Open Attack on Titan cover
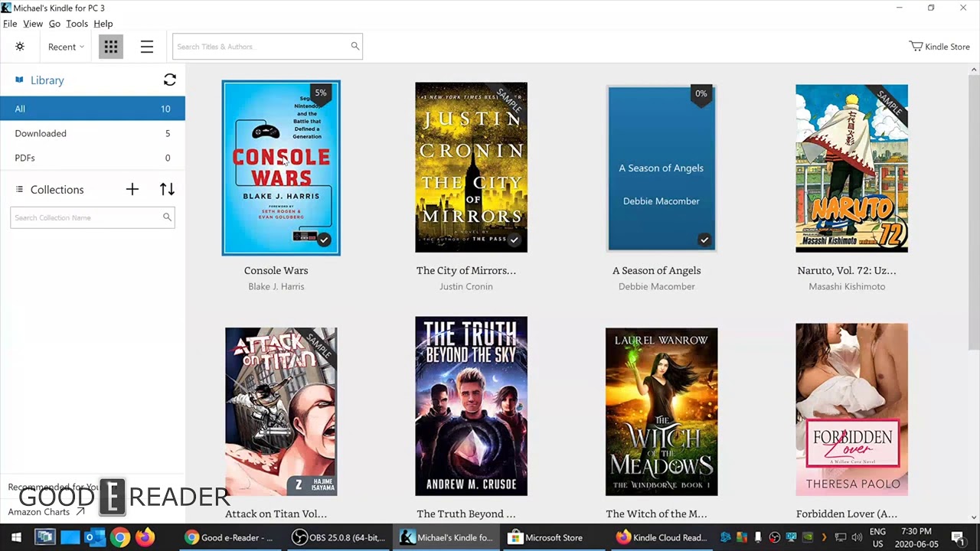Viewport: 980px width, 551px height. click(x=281, y=412)
